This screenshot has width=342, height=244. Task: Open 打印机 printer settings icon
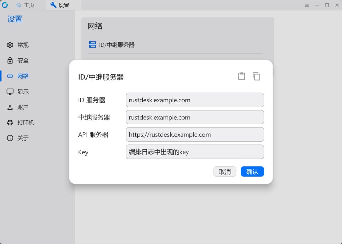pyautogui.click(x=10, y=122)
